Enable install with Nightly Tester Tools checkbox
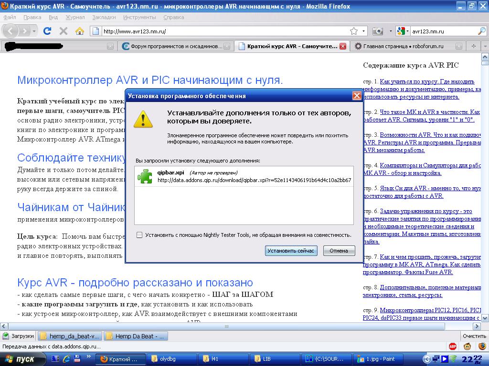The width and height of the screenshot is (489, 366). (139, 235)
